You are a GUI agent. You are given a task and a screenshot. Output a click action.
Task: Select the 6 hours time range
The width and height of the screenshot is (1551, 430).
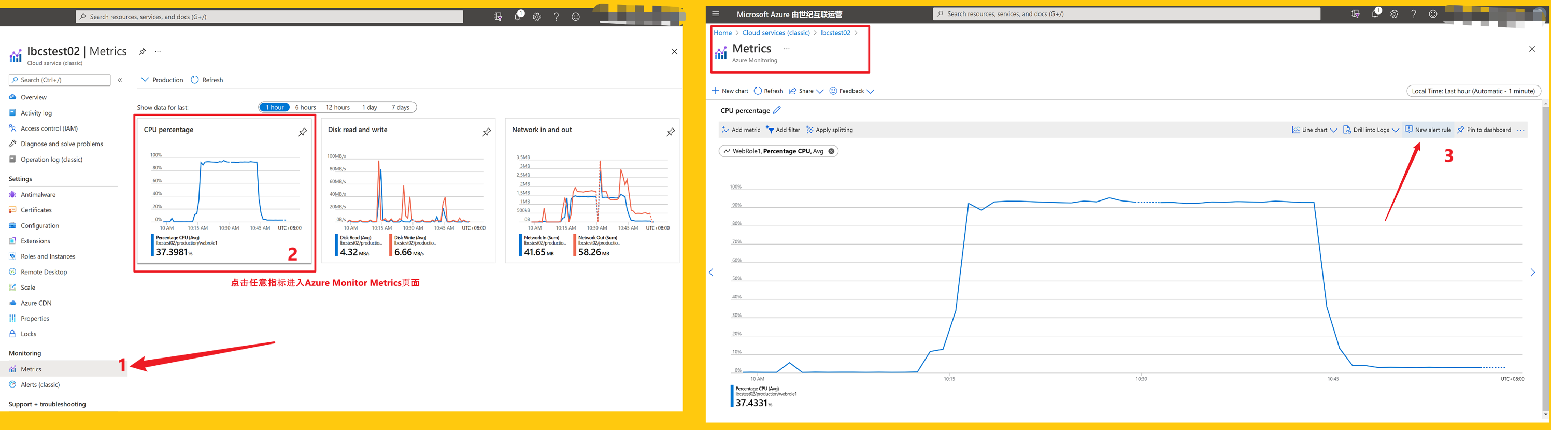pyautogui.click(x=305, y=107)
